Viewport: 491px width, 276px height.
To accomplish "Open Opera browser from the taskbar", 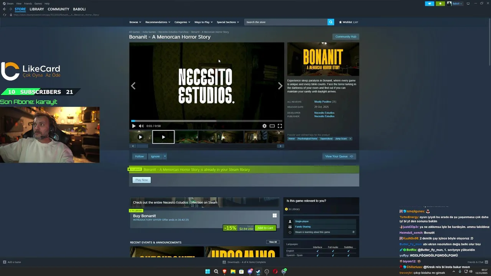I will (275, 271).
